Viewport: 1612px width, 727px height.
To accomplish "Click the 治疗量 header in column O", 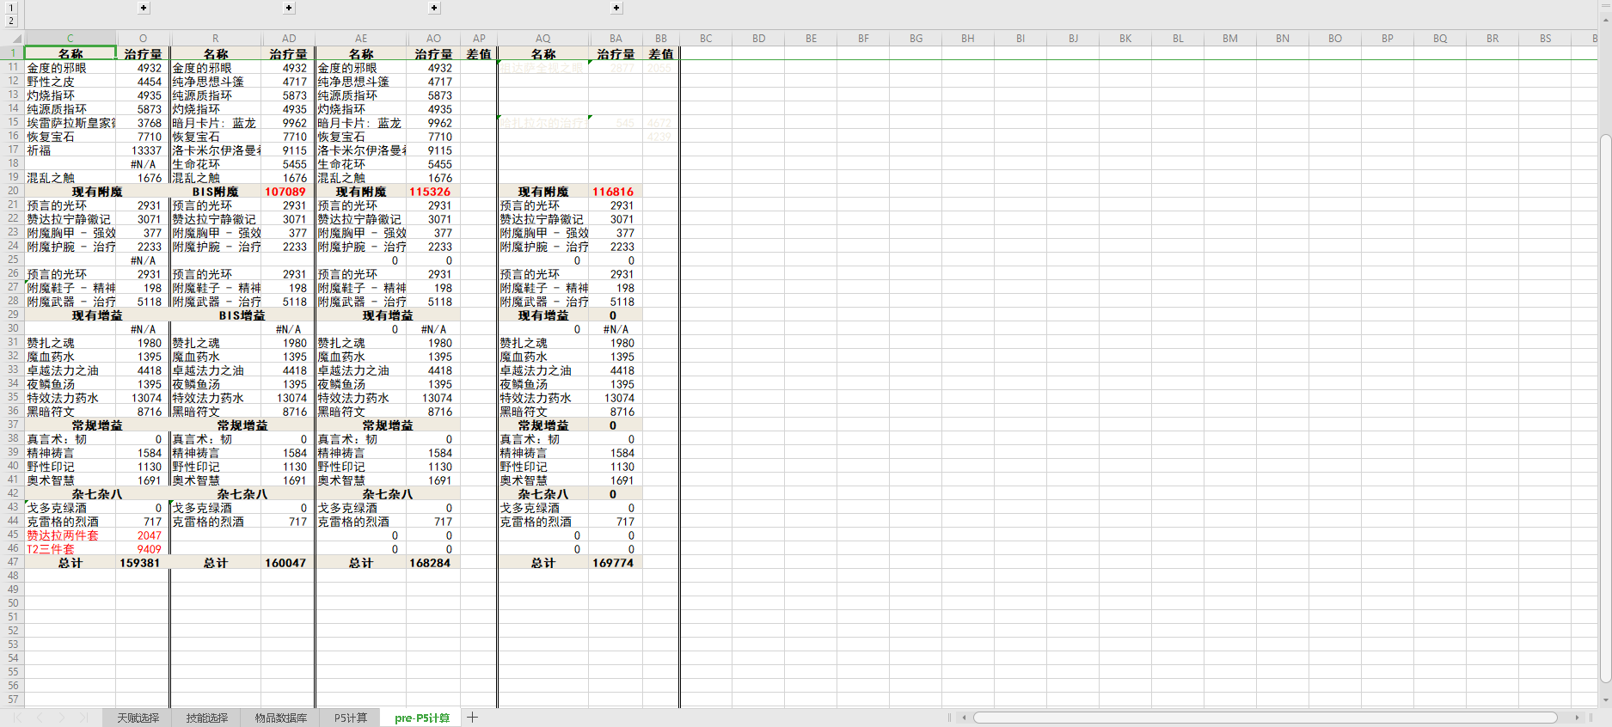I will [143, 54].
